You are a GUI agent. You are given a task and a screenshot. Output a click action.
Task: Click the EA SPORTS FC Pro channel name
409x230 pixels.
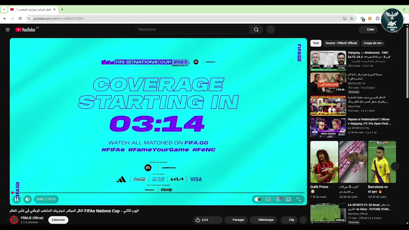359,128
